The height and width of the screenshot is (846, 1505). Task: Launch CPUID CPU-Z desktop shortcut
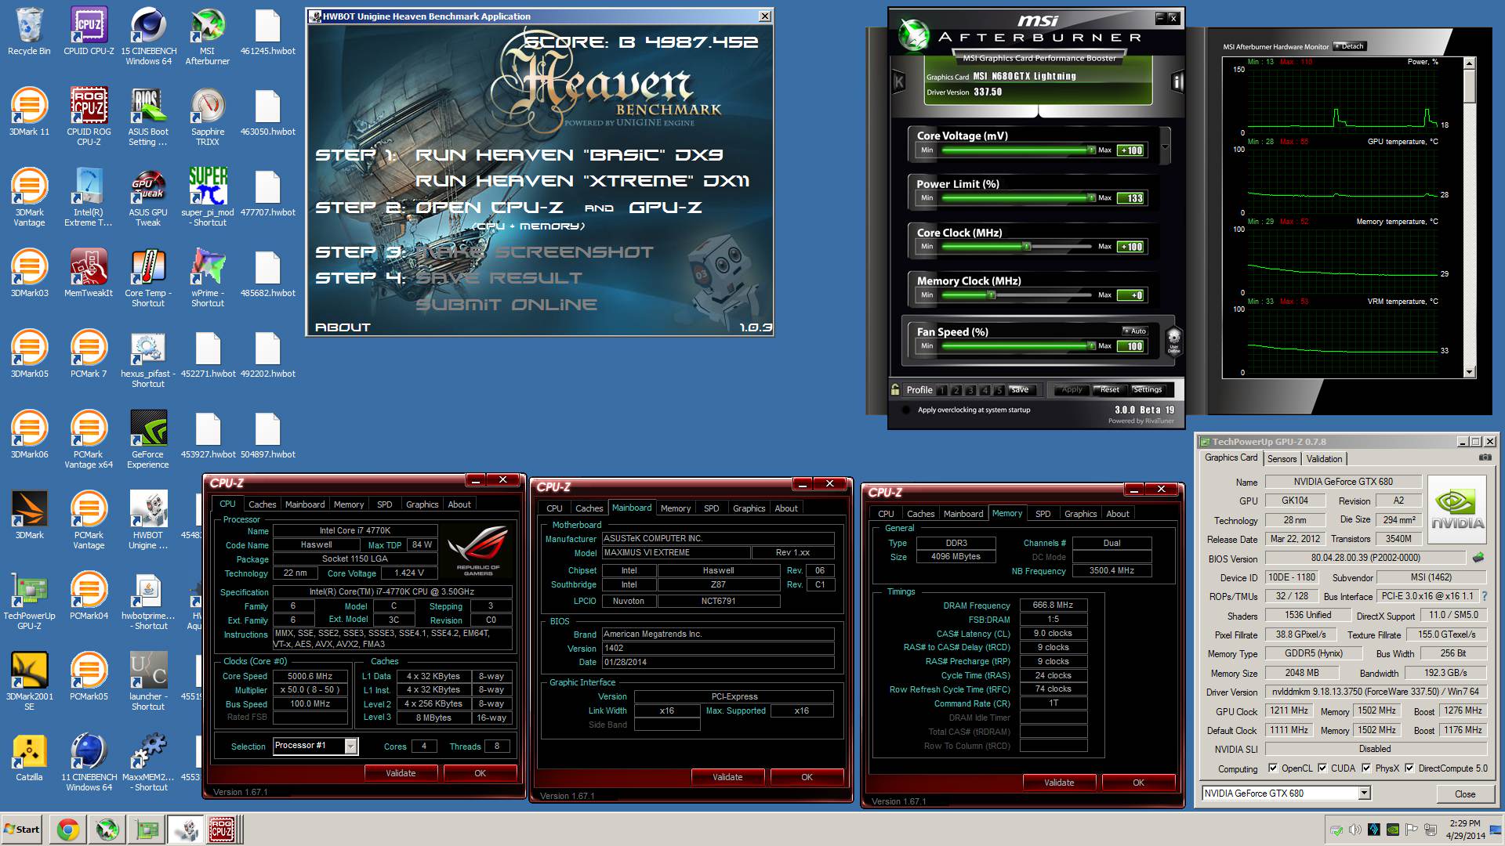(x=89, y=31)
